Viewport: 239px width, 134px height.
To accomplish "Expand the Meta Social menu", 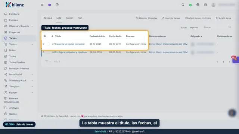I will (x=32, y=74).
